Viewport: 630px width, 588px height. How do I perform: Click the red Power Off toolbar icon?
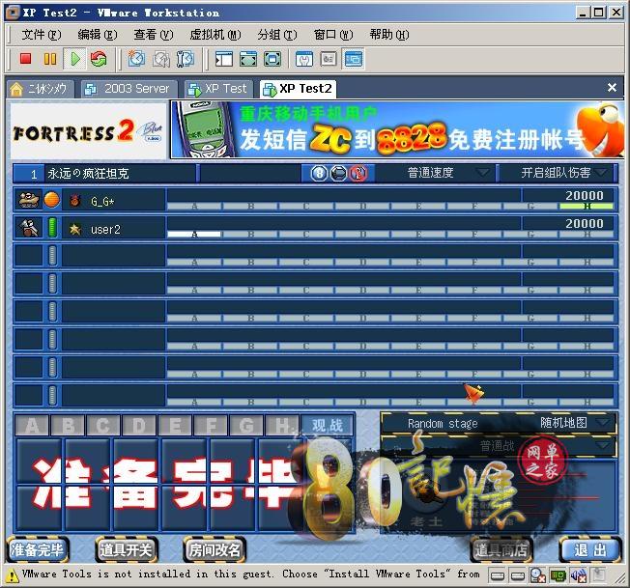pyautogui.click(x=26, y=59)
